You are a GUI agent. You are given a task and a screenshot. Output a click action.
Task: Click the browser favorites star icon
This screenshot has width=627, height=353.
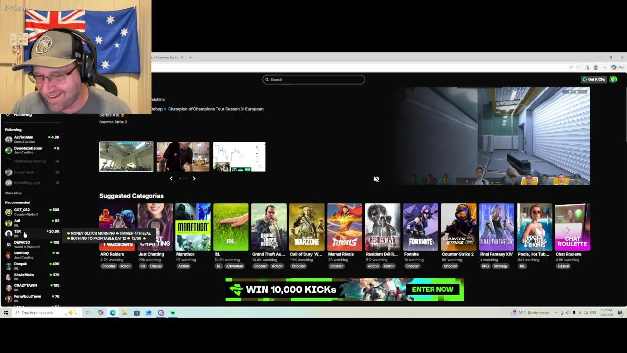[578, 67]
